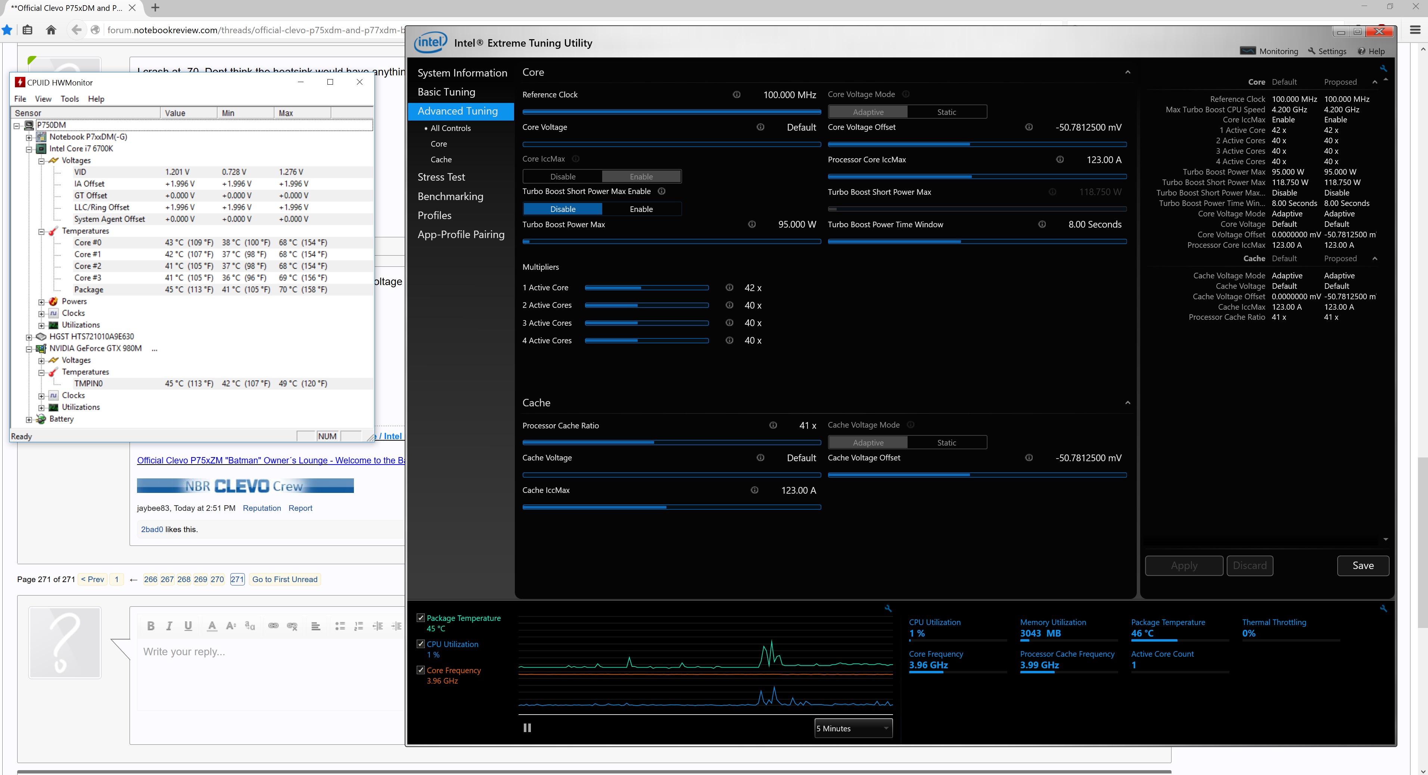Toggle Package Temperature graph checkbox
Image resolution: width=1428 pixels, height=775 pixels.
pos(421,618)
